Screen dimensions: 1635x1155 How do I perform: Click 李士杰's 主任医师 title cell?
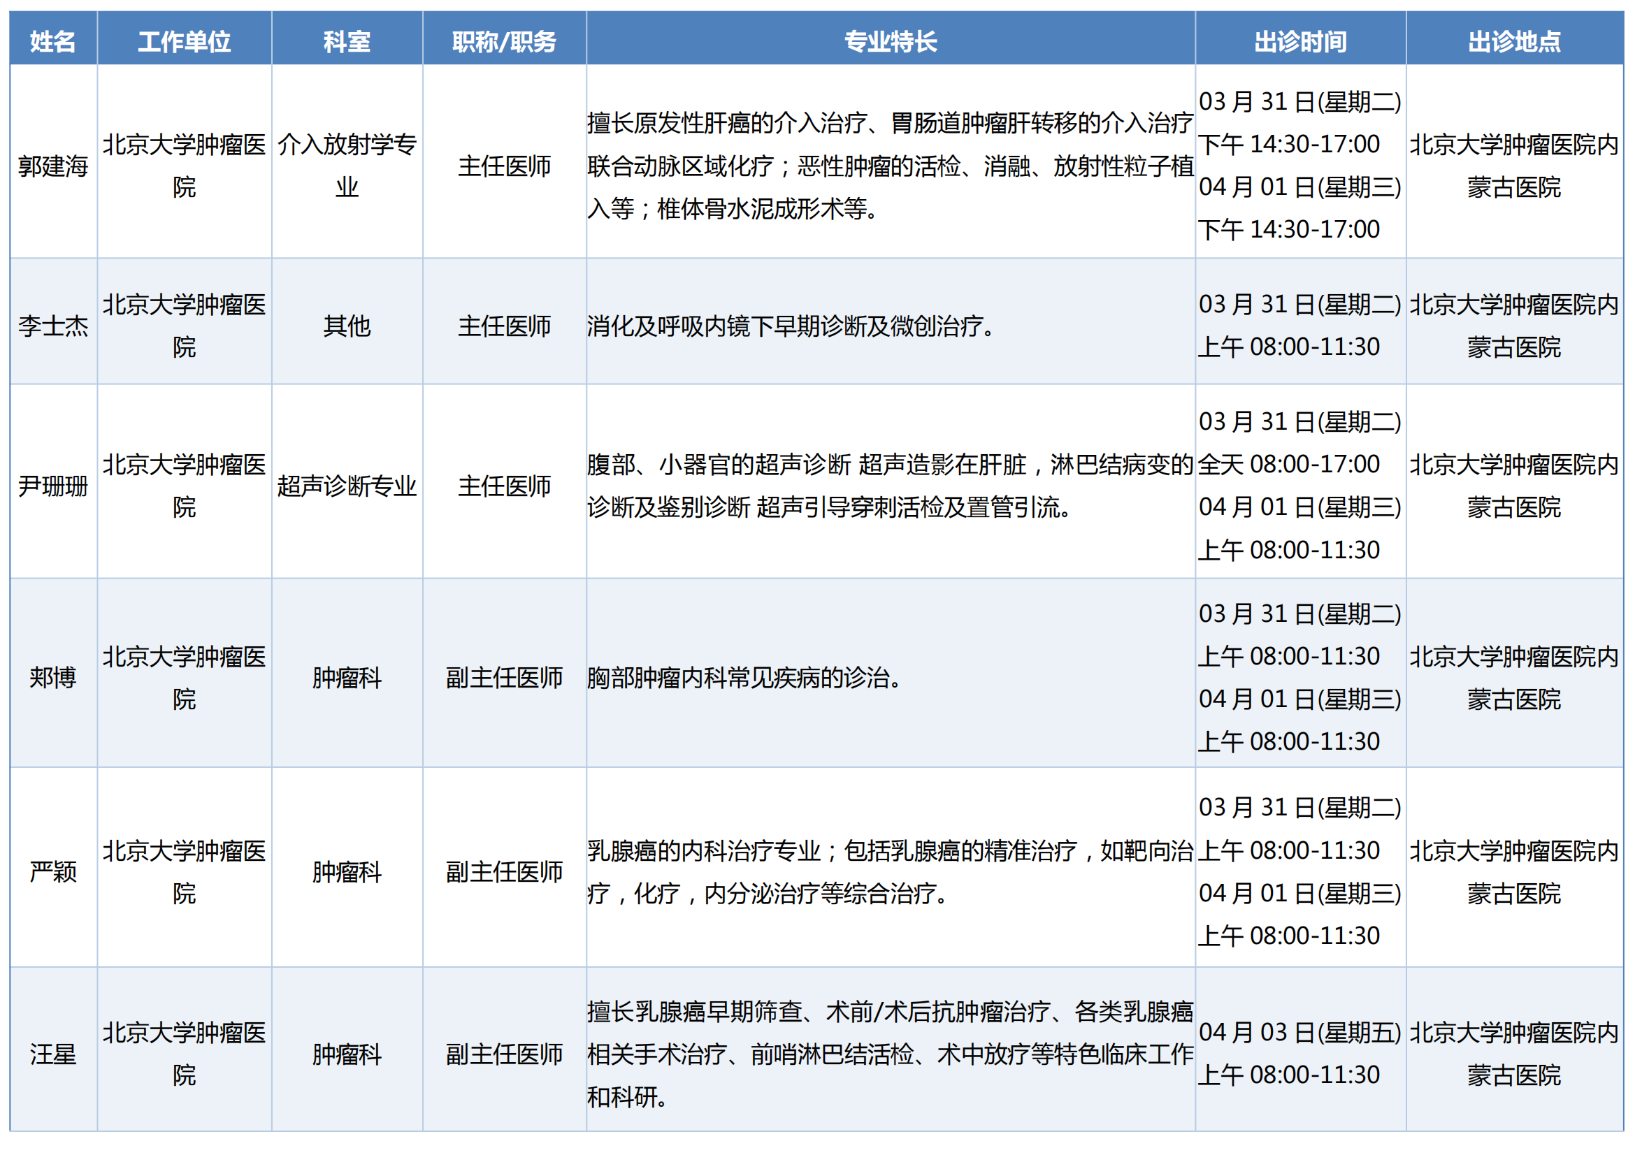tap(504, 326)
